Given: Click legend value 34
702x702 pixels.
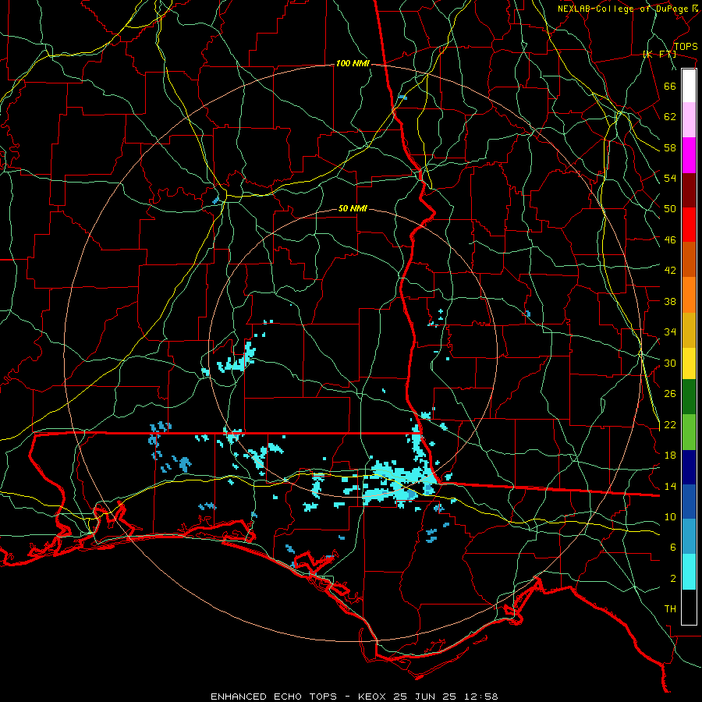Looking at the screenshot, I should click(x=670, y=332).
